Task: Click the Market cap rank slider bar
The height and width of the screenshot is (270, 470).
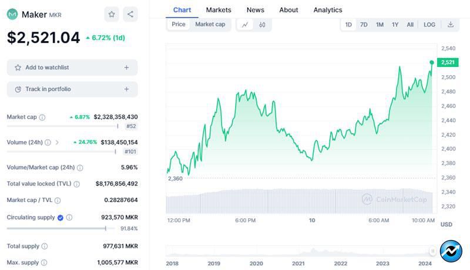Action: [x=63, y=126]
